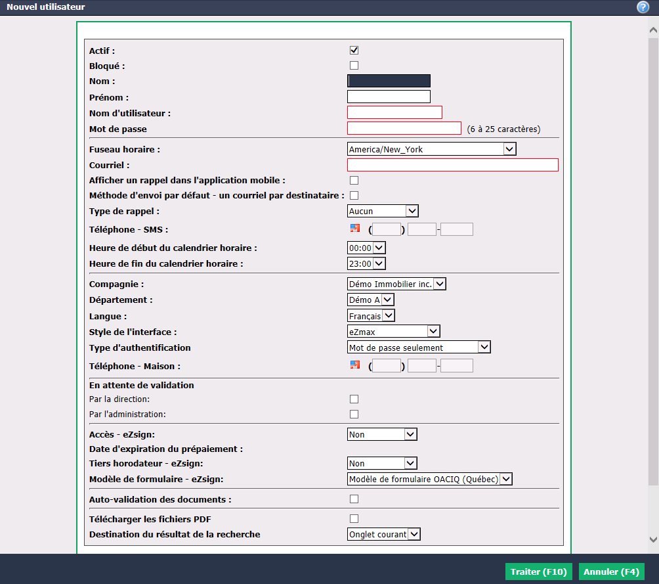Focus the Courriel input field

pos(453,165)
